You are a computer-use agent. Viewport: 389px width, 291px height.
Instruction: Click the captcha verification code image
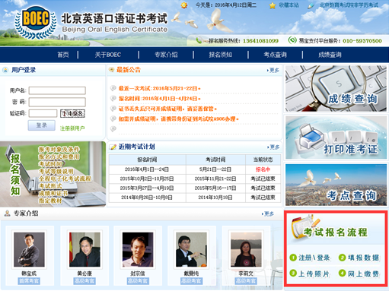pos(72,113)
